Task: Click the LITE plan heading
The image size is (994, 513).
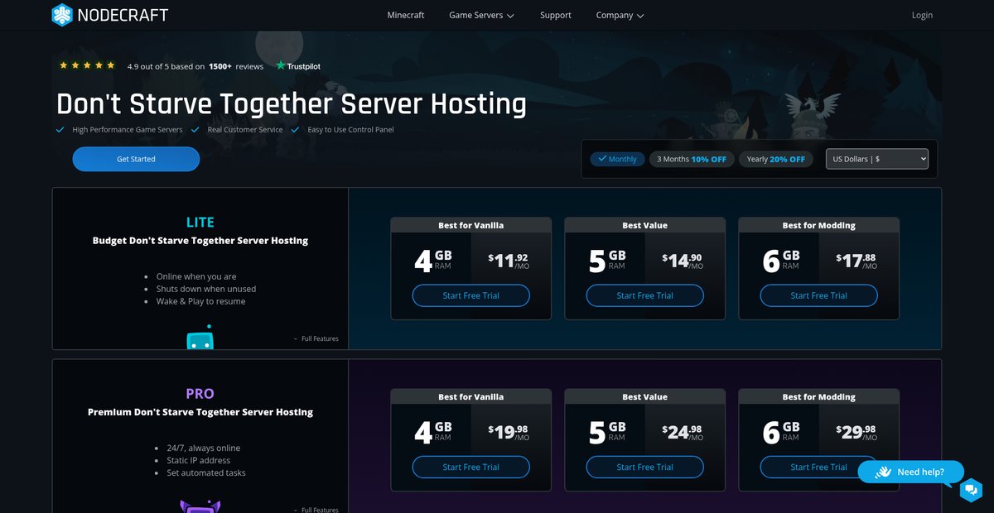Action: (200, 222)
